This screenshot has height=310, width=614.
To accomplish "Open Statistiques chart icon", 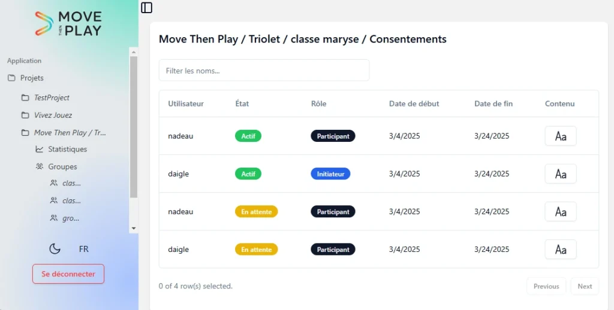I will coord(39,149).
